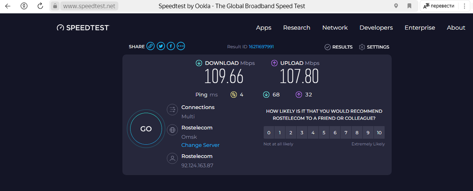
Task: Reload the page with refresh icon
Action: 40,6
